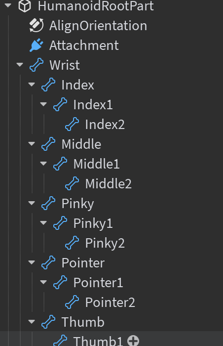Click the Pointer2 bone icon
The height and width of the screenshot is (346, 223).
click(72, 303)
